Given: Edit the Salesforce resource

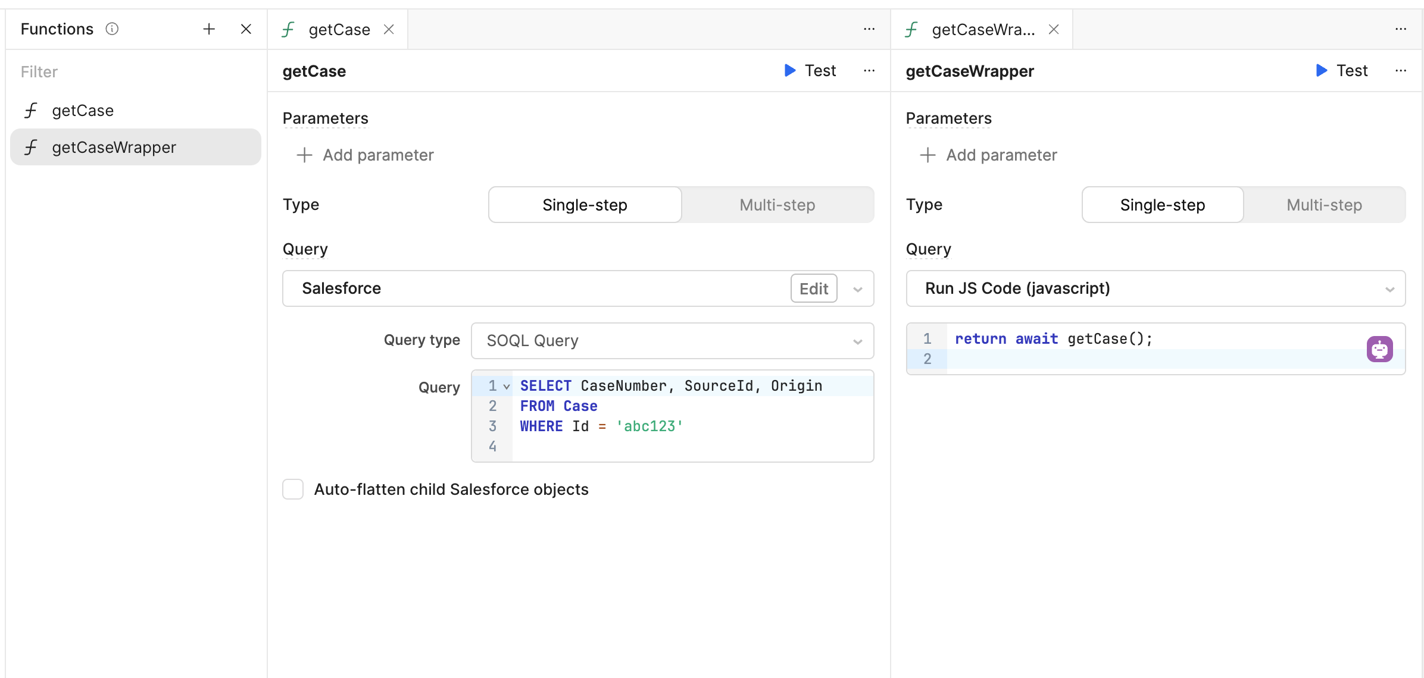Looking at the screenshot, I should 813,288.
